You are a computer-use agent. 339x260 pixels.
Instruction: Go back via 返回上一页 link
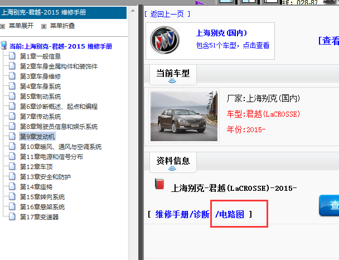(167, 14)
